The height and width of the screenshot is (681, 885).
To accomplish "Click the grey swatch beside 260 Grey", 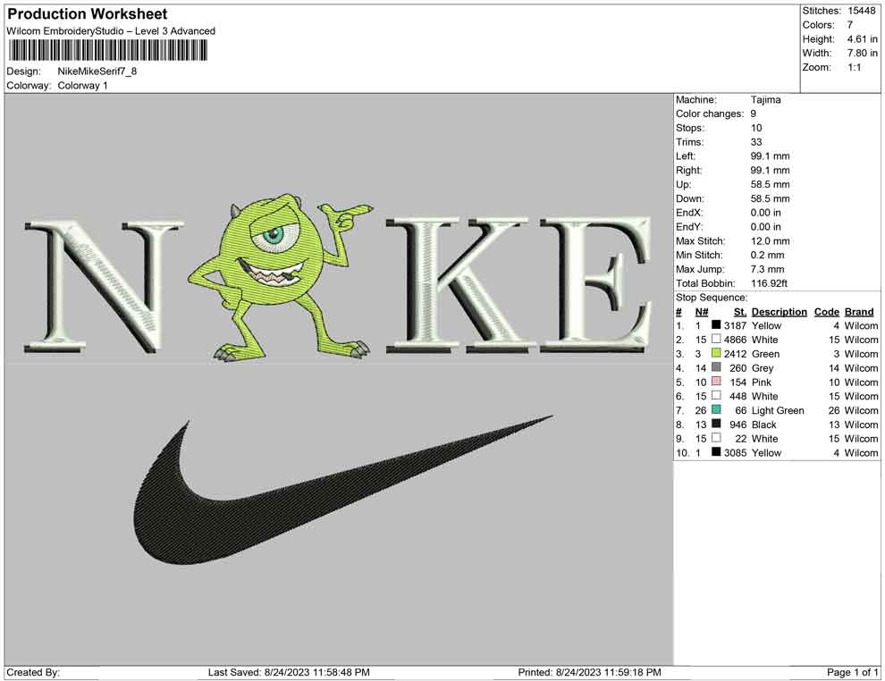I will 716,367.
